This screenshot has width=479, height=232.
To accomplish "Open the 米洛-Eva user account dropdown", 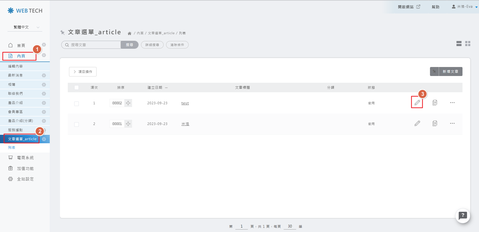I will (x=464, y=7).
